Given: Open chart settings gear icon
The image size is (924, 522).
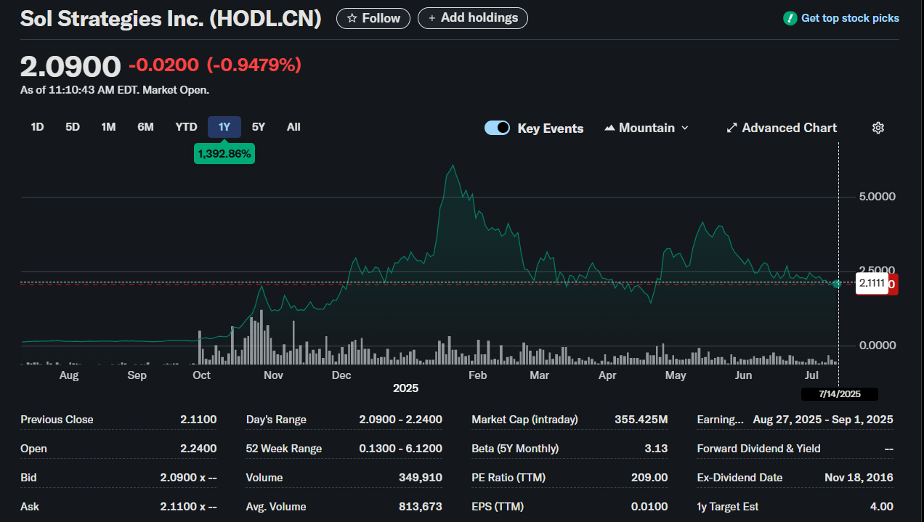Looking at the screenshot, I should pos(878,128).
